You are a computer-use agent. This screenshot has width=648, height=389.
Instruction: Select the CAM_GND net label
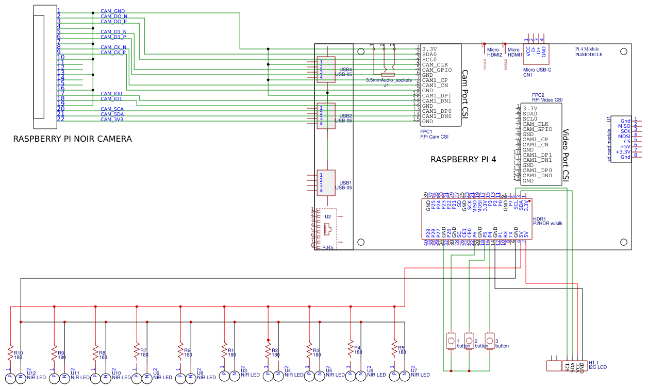coord(112,11)
